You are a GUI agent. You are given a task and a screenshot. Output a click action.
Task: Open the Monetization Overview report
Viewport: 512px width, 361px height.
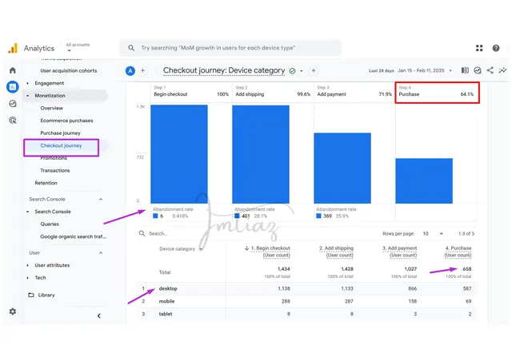[51, 108]
